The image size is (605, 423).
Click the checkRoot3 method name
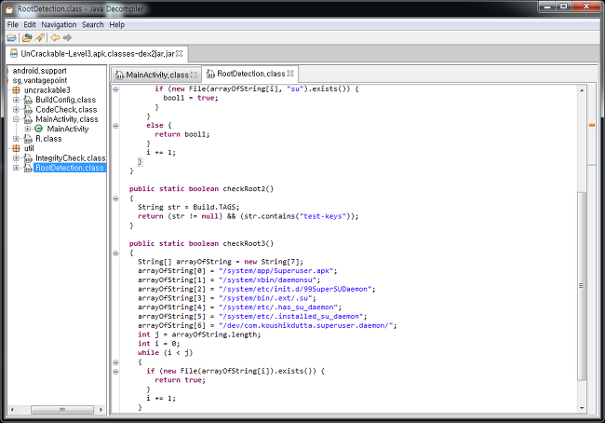click(244, 243)
